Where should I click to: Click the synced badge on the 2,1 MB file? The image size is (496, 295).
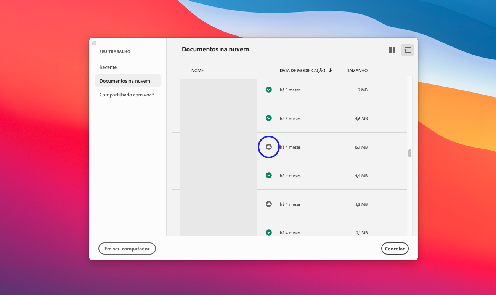click(268, 232)
